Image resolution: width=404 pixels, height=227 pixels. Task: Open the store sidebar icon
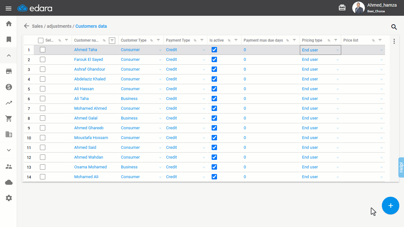pyautogui.click(x=9, y=71)
